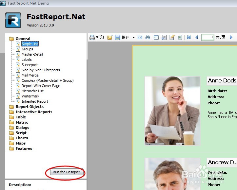This screenshot has height=190, width=237.
Task: Select Subreport item
Action: click(30, 65)
